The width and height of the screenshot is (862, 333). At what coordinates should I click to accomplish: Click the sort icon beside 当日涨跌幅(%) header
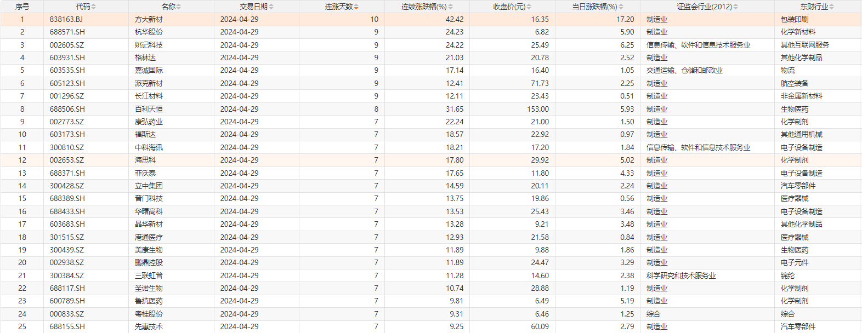(x=621, y=7)
